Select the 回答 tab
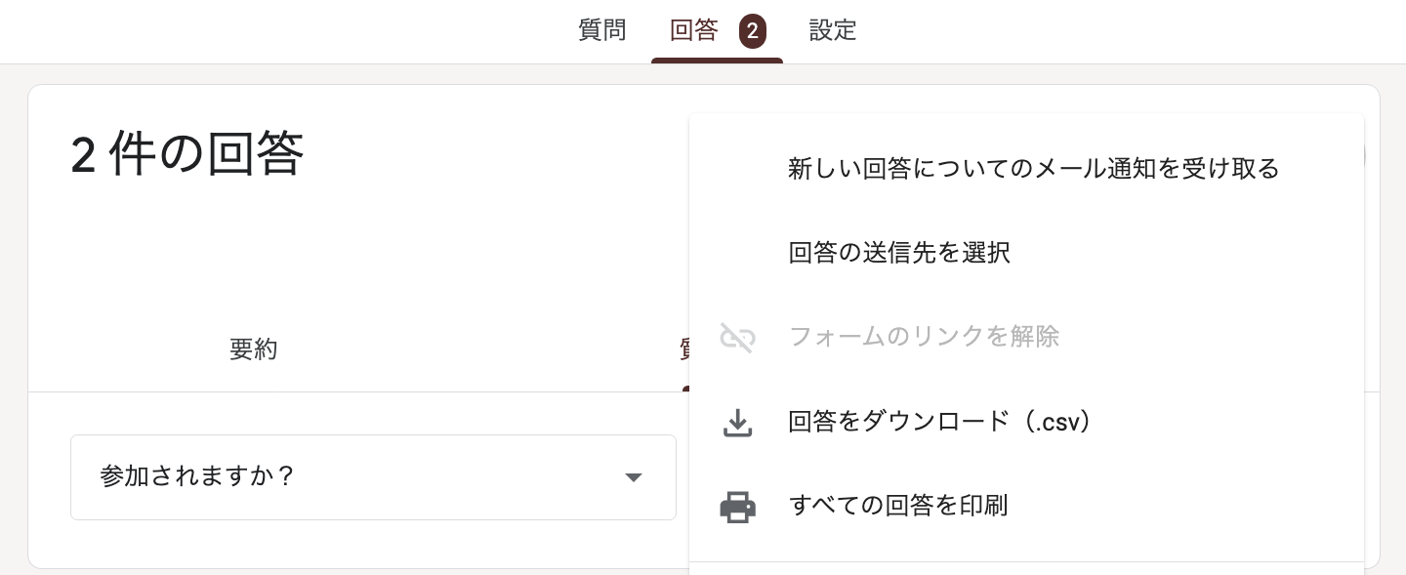1406x575 pixels. [693, 30]
